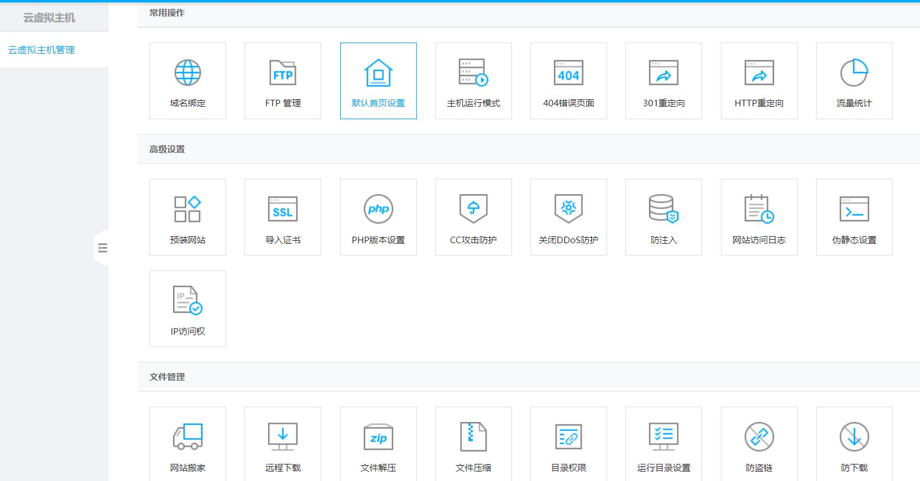Open the IP访问权 icon

pos(188,300)
